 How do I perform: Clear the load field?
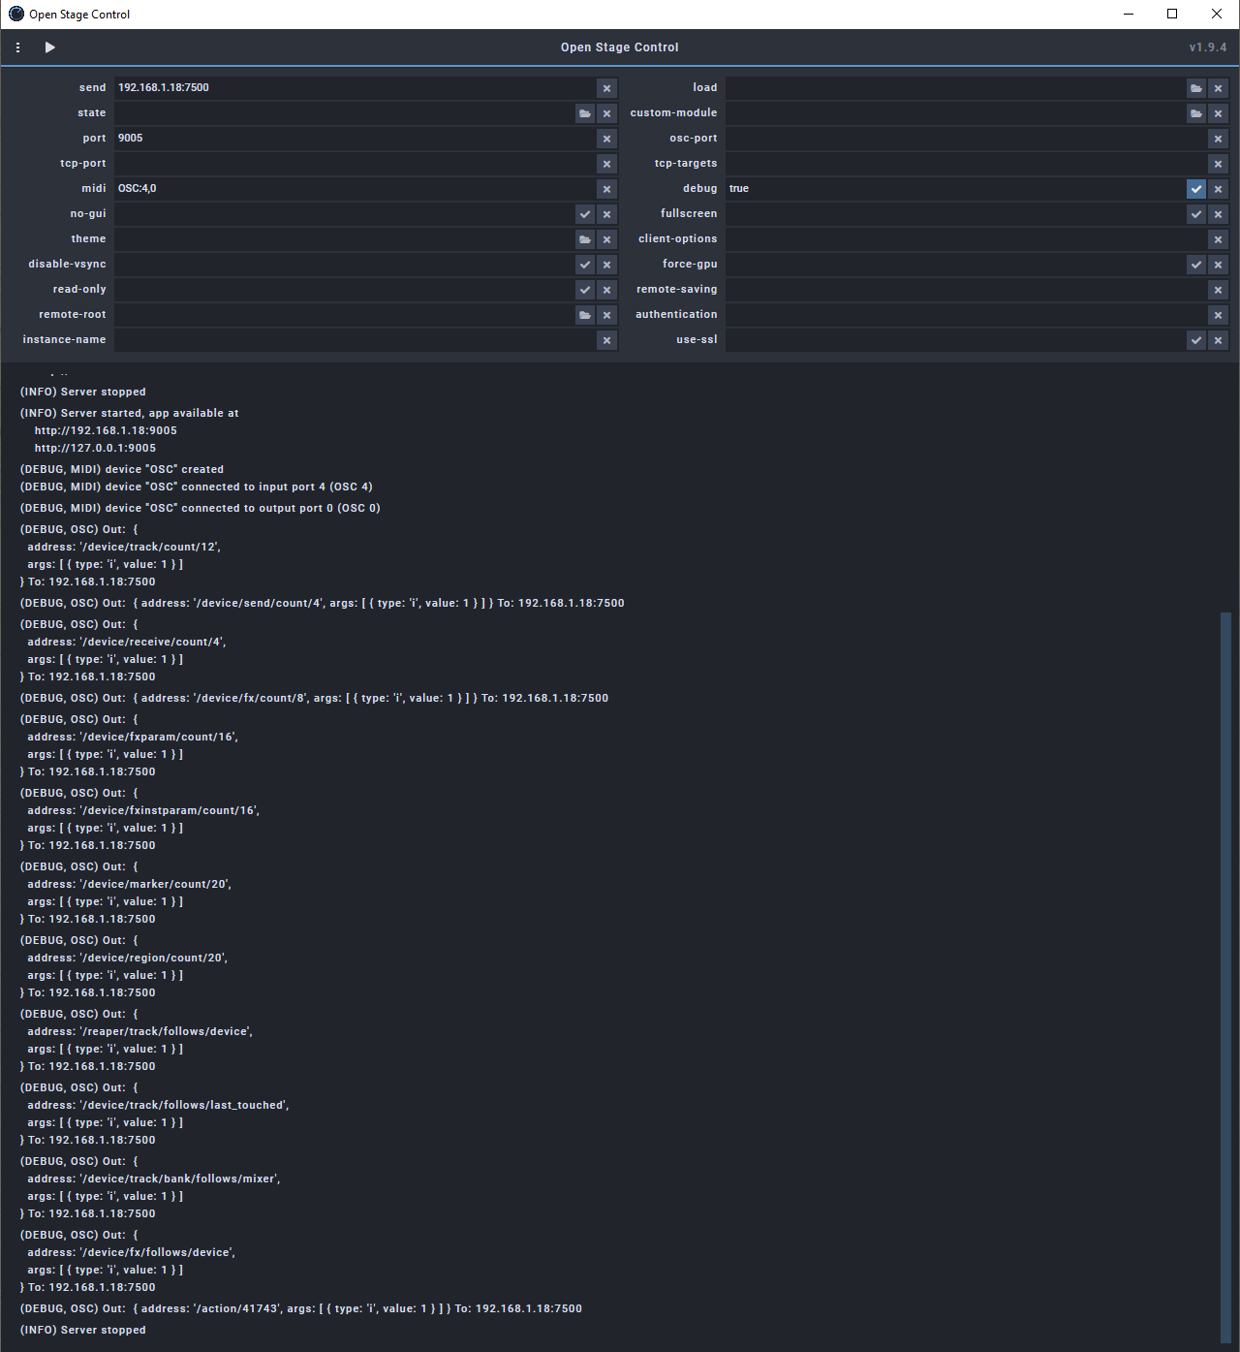coord(1219,88)
